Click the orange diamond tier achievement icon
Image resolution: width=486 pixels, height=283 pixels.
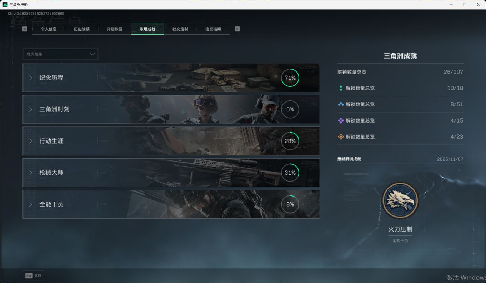pyautogui.click(x=341, y=137)
